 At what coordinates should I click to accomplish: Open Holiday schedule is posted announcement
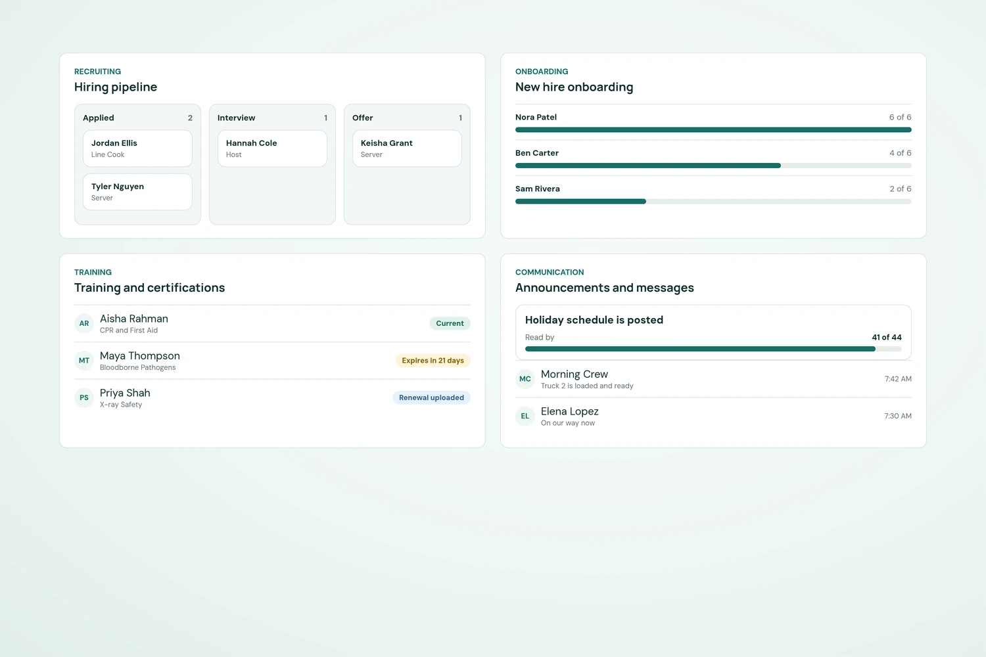pyautogui.click(x=713, y=332)
